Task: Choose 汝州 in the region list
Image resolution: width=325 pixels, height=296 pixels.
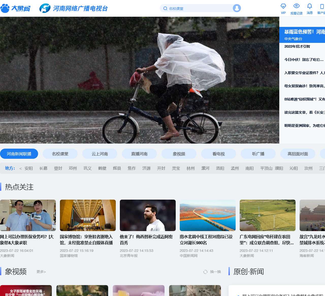Action: click(x=308, y=168)
